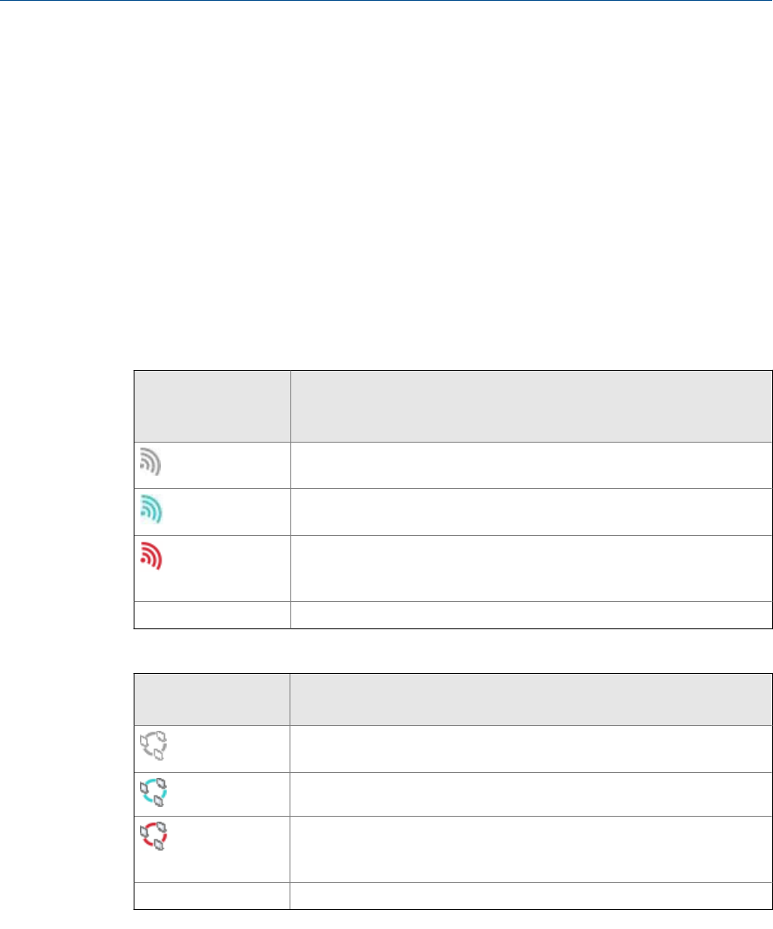This screenshot has height=929, width=773.
Task: Select the mesh table's empty bottom-left cell
Action: pyautogui.click(x=212, y=896)
